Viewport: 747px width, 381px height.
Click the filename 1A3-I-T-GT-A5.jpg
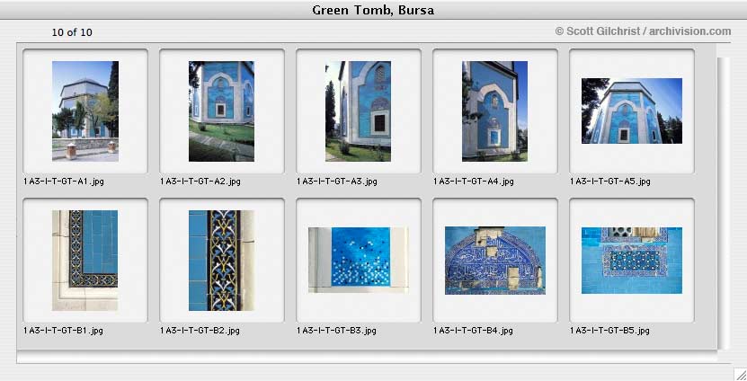click(x=610, y=182)
